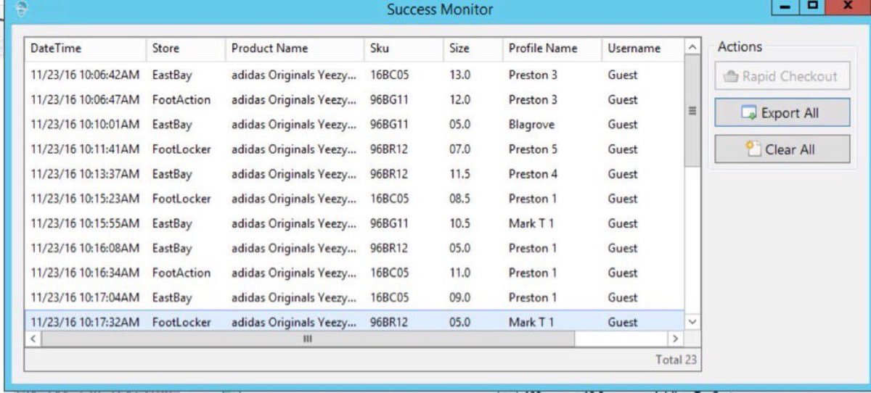This screenshot has width=871, height=393.
Task: Select the row dated 11/23/16 10:16:08AM
Action: pos(353,248)
